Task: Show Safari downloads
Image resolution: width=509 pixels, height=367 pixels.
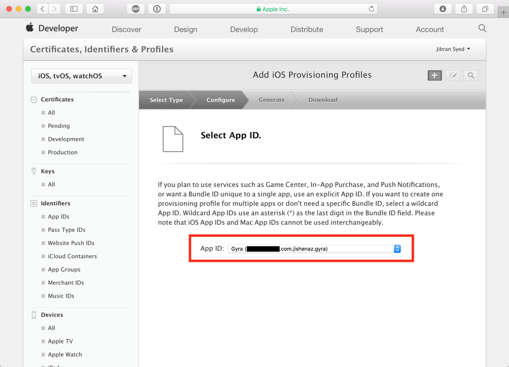Action: click(x=443, y=9)
